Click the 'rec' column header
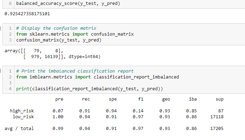Screen dimensions: 245x140 pos(86,99)
